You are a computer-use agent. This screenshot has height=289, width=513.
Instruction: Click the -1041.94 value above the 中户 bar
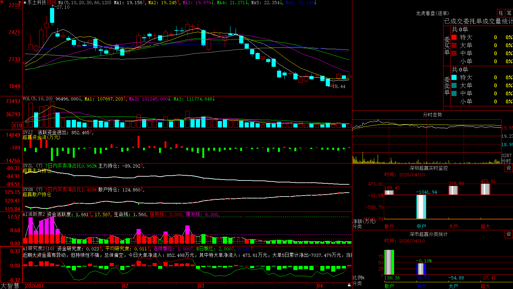(427, 192)
